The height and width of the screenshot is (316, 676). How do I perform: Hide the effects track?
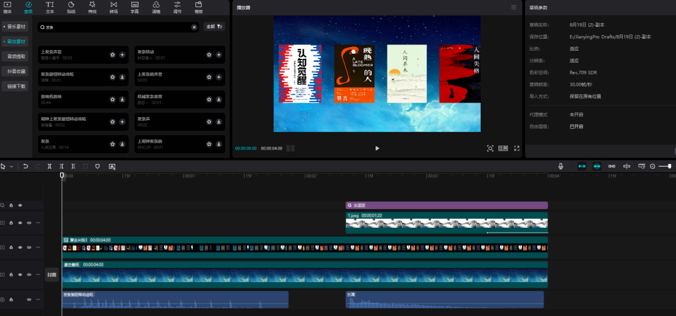(x=20, y=206)
